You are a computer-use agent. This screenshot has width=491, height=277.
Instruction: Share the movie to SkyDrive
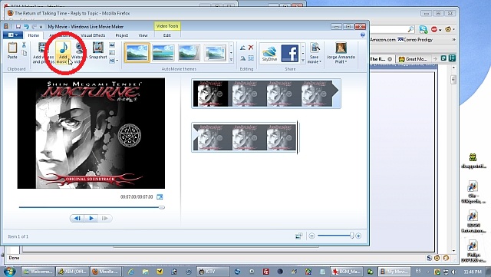[x=269, y=54]
